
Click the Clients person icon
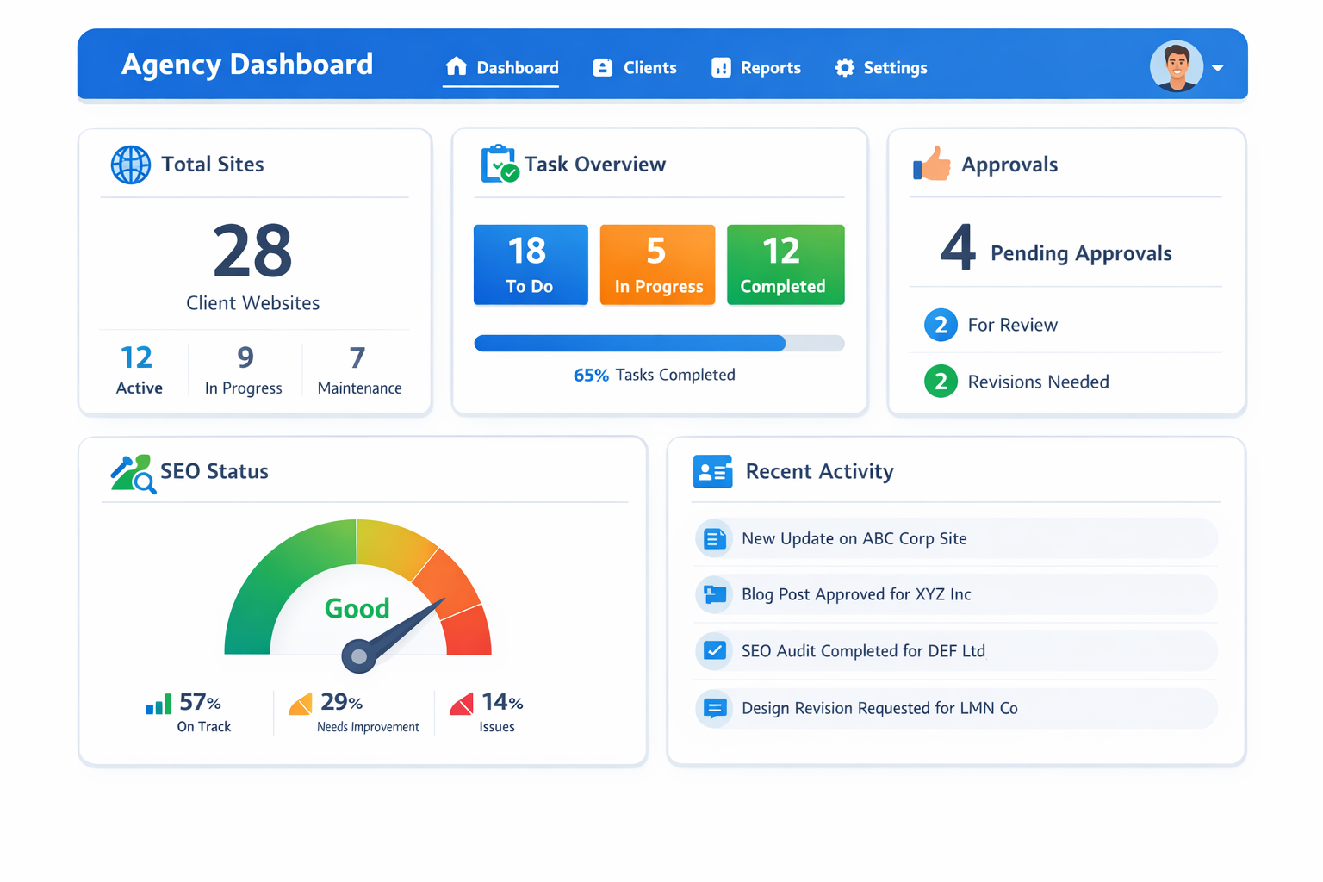click(x=601, y=67)
